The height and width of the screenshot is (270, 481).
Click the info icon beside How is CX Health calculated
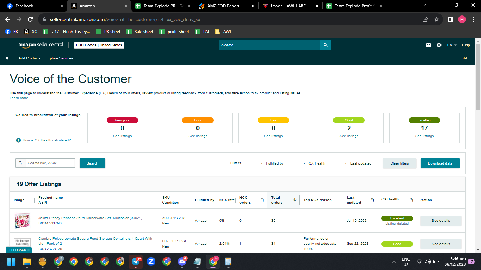(x=18, y=140)
